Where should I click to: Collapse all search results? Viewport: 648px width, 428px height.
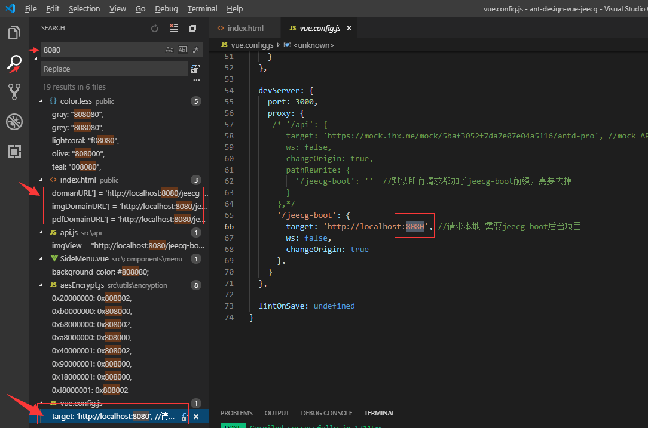193,28
